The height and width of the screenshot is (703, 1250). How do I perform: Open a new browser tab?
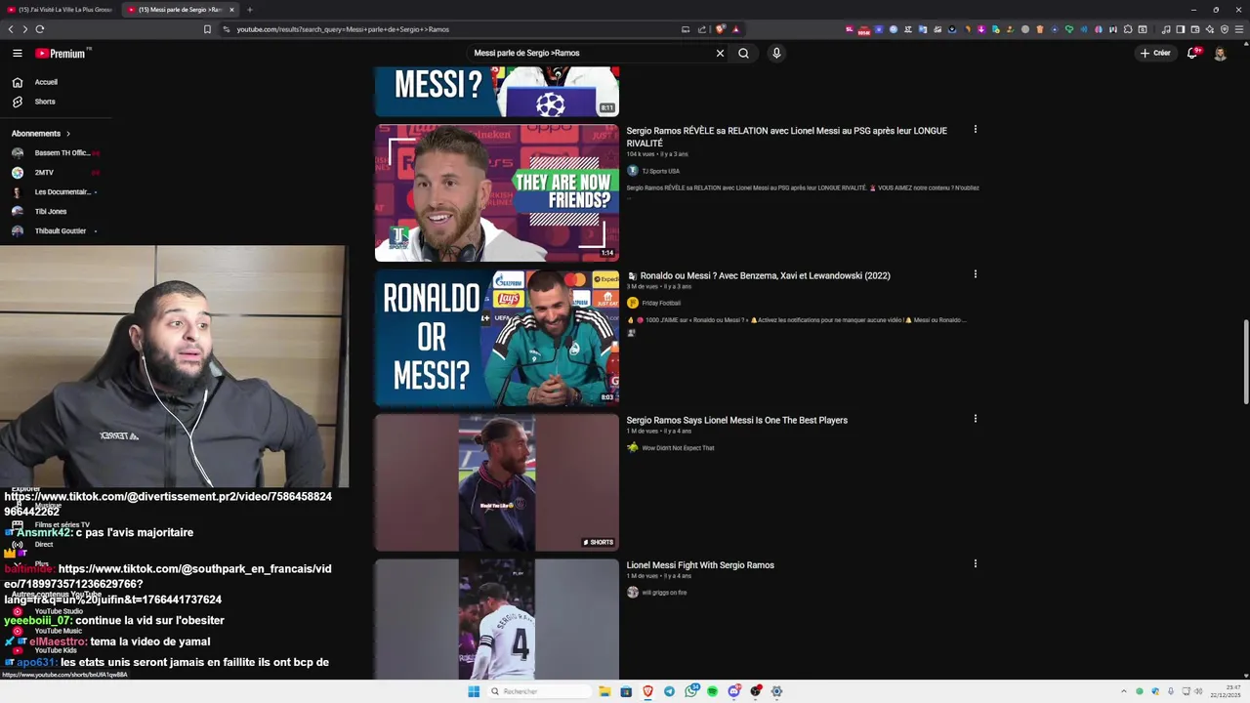[249, 10]
